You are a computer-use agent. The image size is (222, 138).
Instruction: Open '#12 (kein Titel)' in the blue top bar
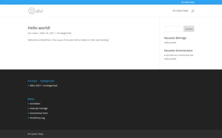[188, 2]
